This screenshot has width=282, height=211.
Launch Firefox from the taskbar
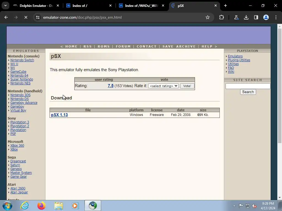coord(41,206)
